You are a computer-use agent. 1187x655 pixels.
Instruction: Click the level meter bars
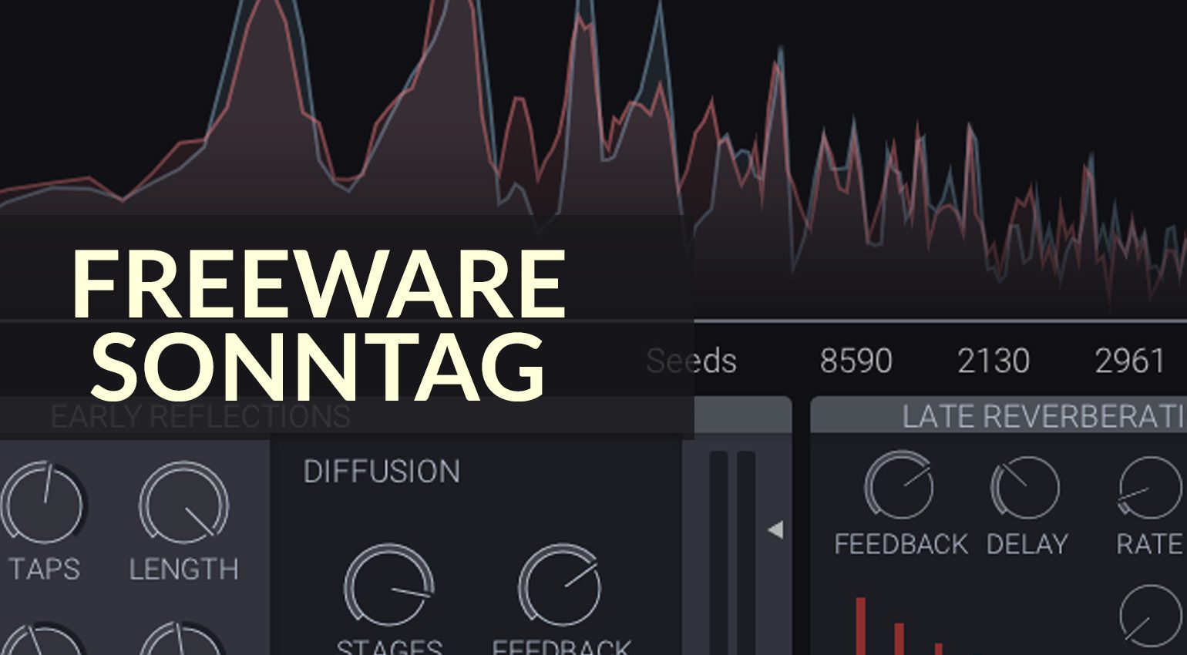coord(732,553)
